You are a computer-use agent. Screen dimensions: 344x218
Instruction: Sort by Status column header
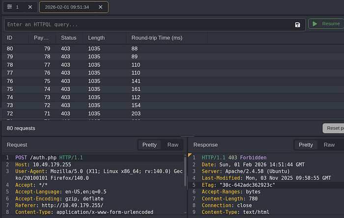pos(69,38)
